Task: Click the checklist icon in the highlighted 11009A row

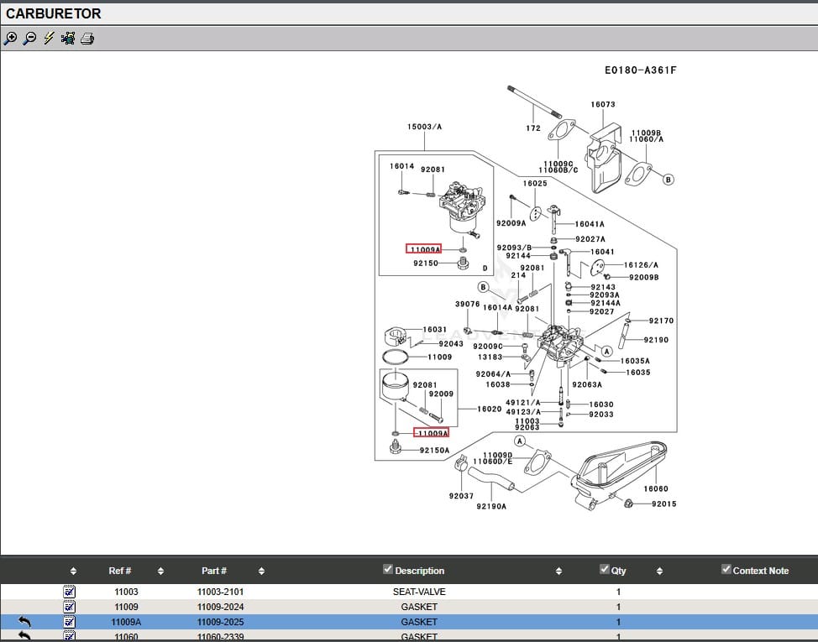Action: coord(70,622)
